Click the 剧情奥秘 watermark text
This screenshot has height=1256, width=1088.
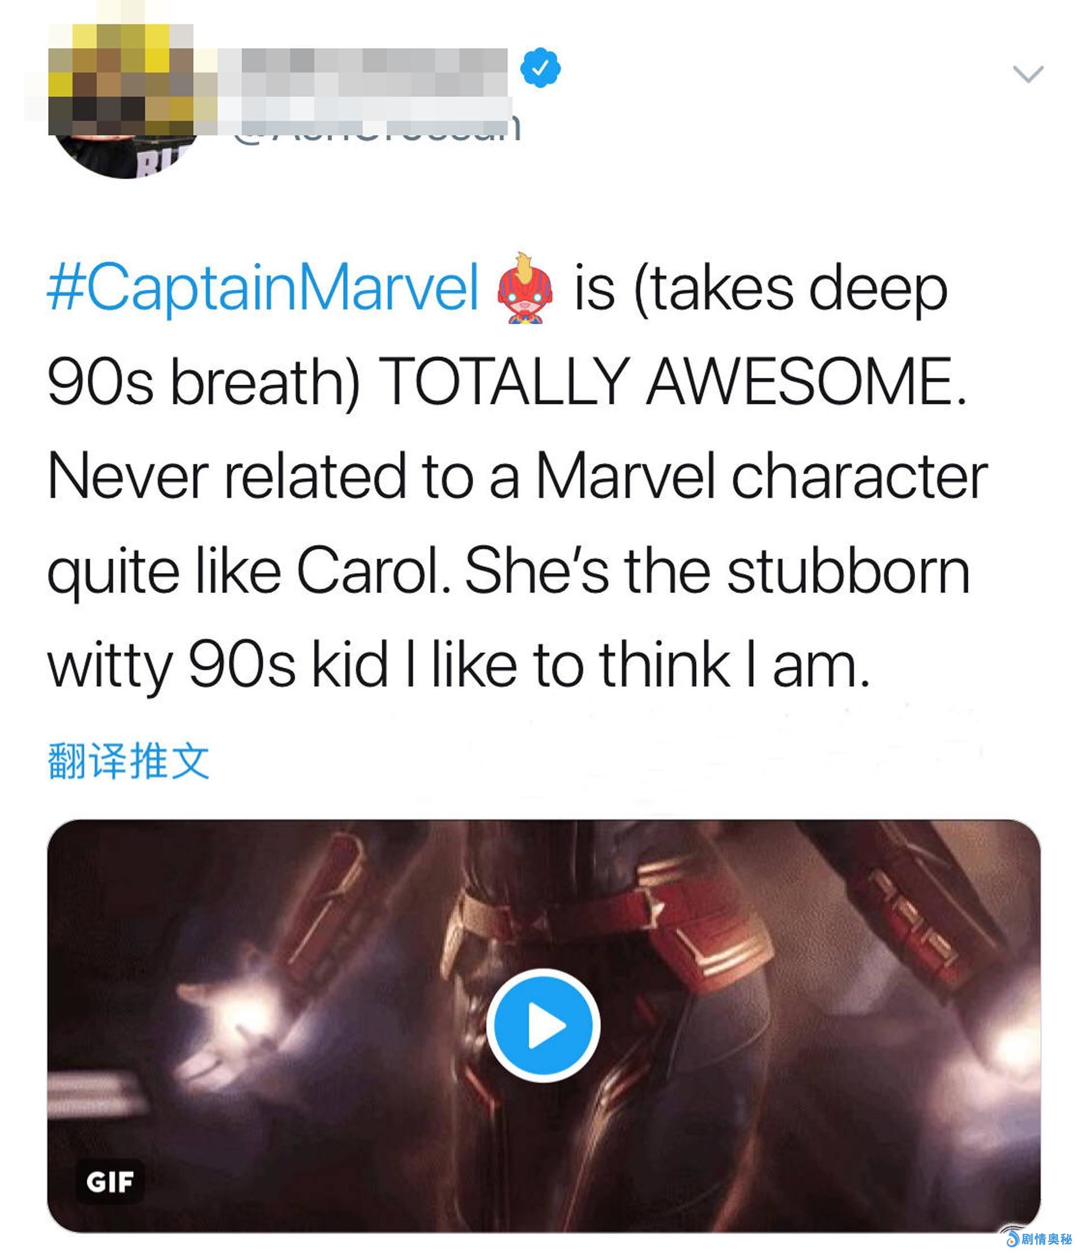click(1047, 1238)
